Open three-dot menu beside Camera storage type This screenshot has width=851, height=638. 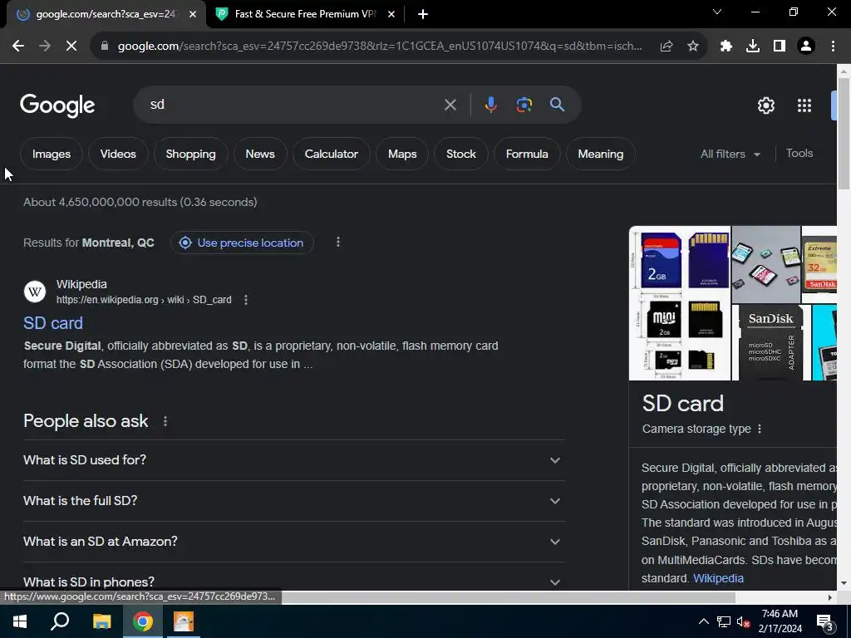(760, 429)
